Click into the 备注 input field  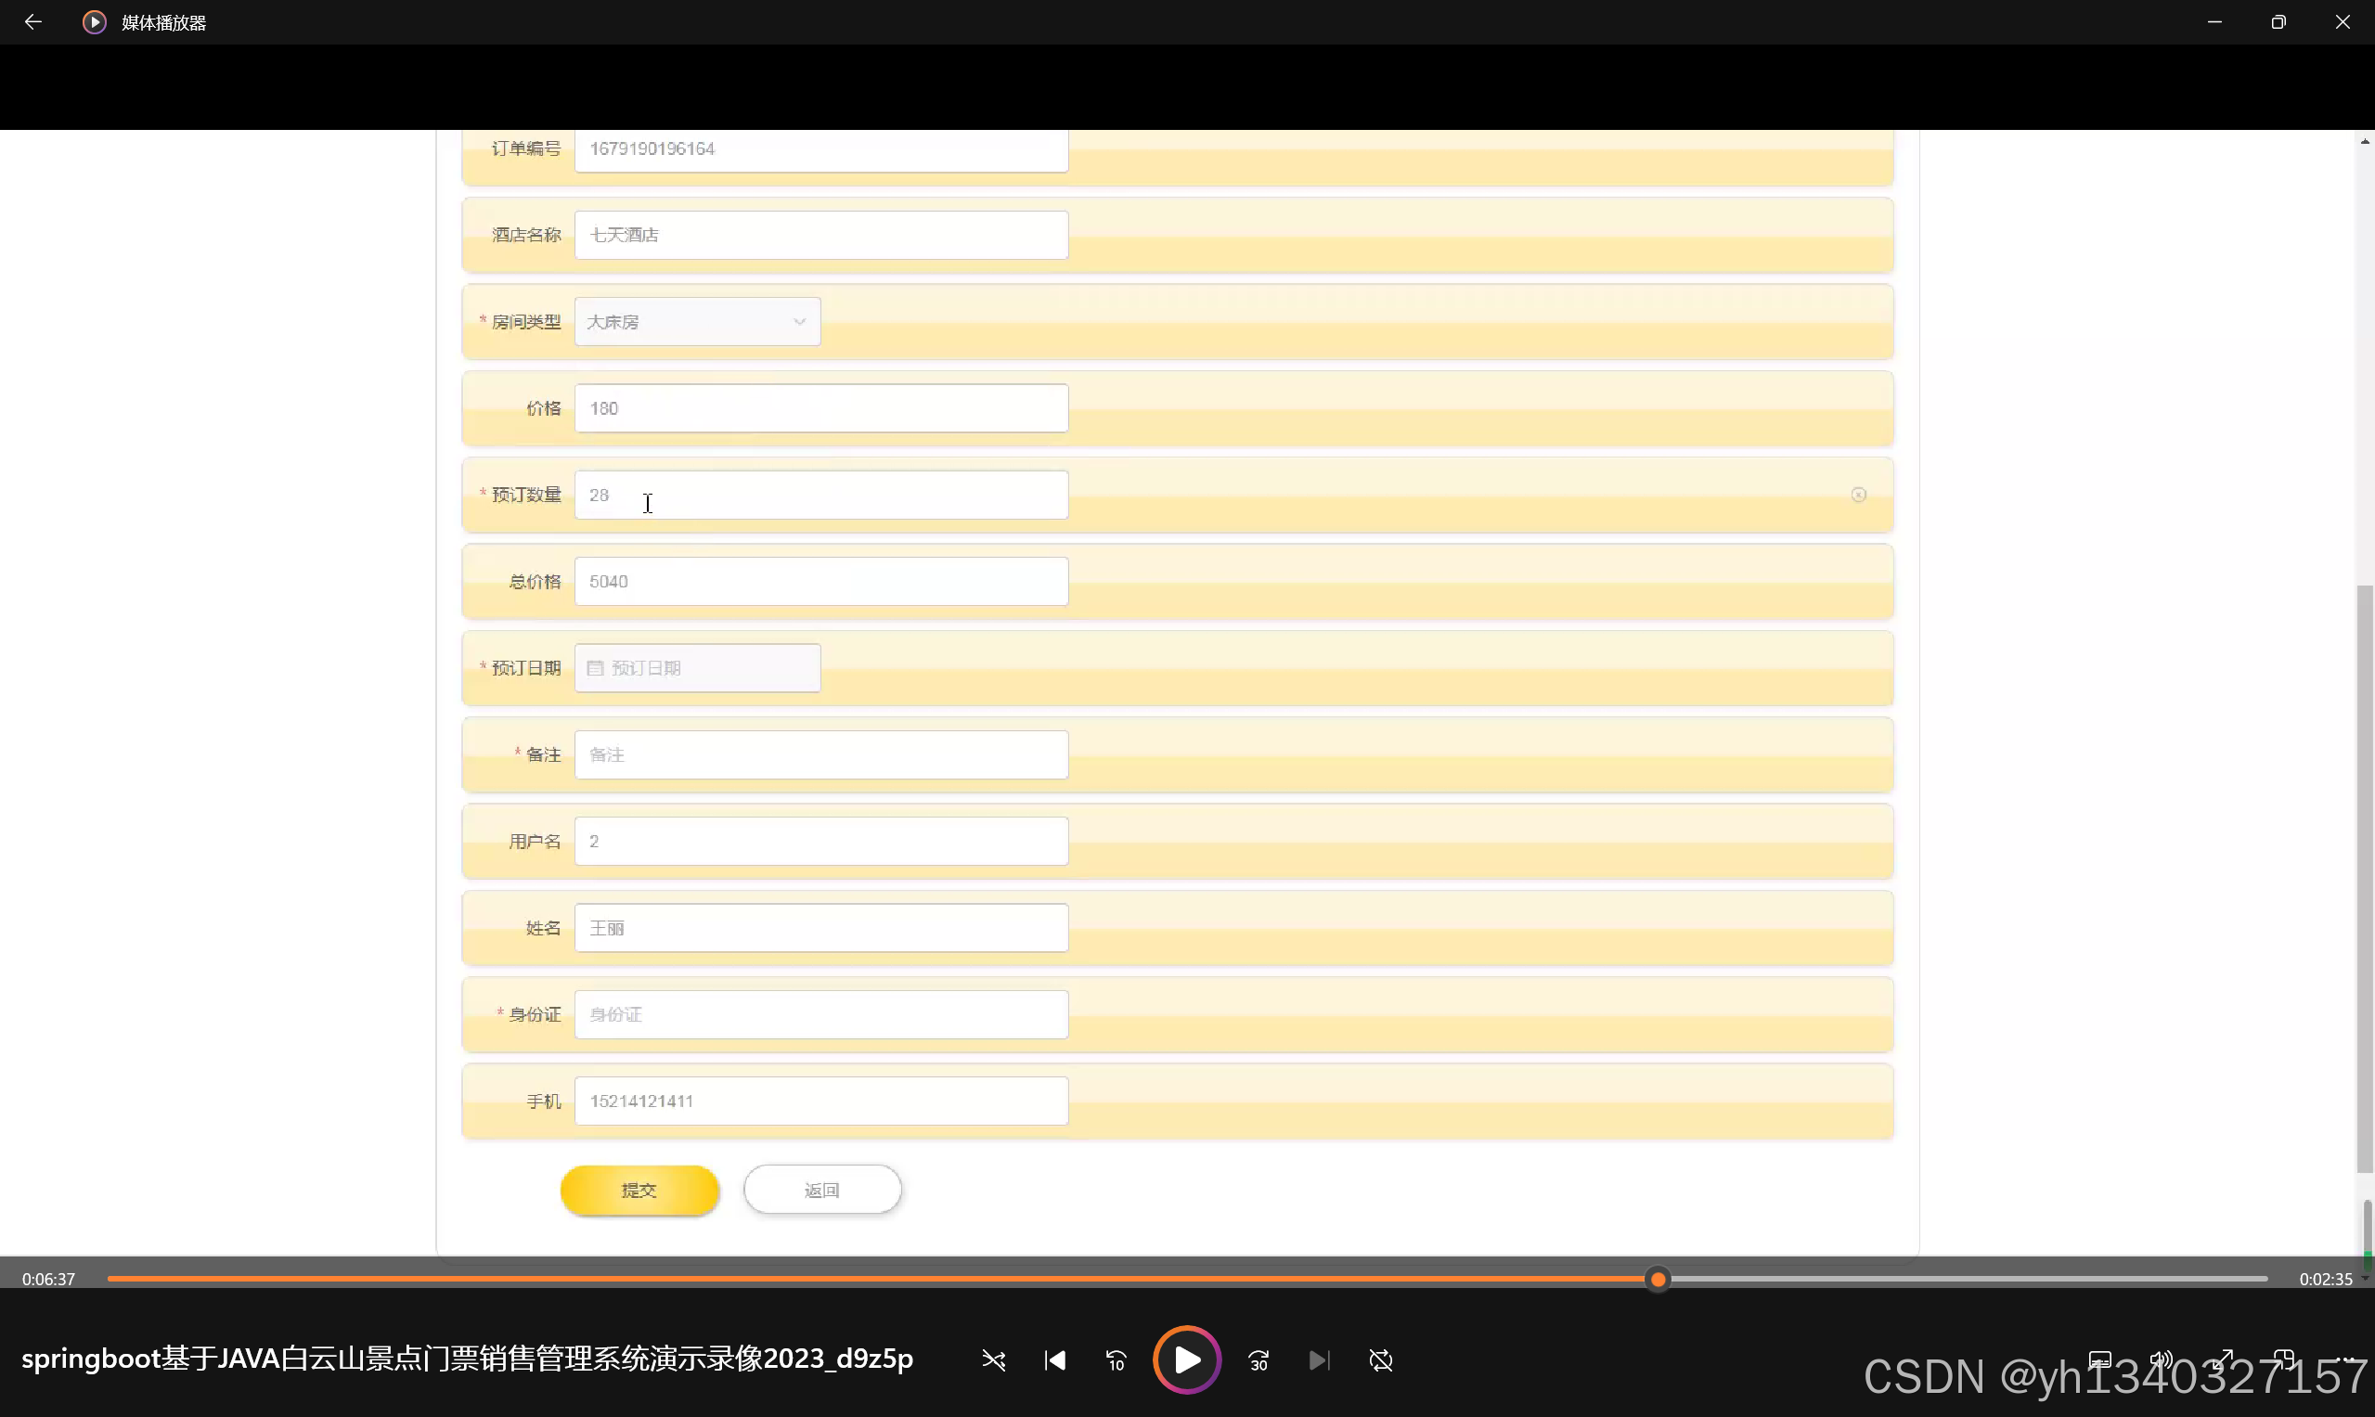click(x=821, y=754)
